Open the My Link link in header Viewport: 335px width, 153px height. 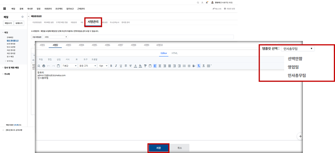pyautogui.click(x=217, y=9)
